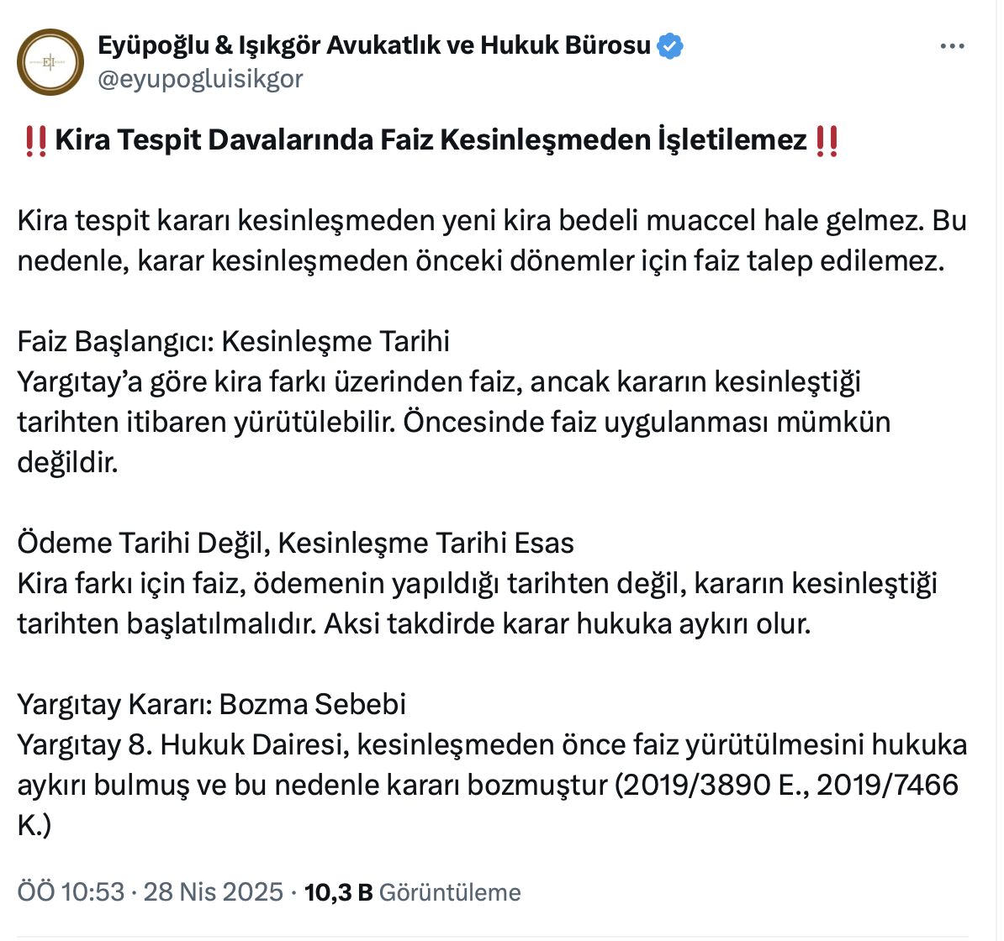The image size is (1004, 941).
Task: Open the tweet's more options menu
Action: pyautogui.click(x=952, y=46)
